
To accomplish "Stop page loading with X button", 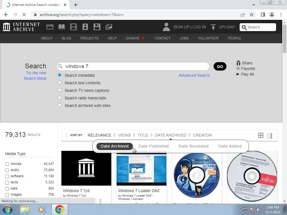I will [x=24, y=15].
